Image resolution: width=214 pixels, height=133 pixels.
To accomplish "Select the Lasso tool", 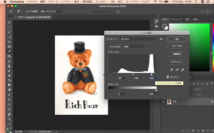I will coord(9,32).
